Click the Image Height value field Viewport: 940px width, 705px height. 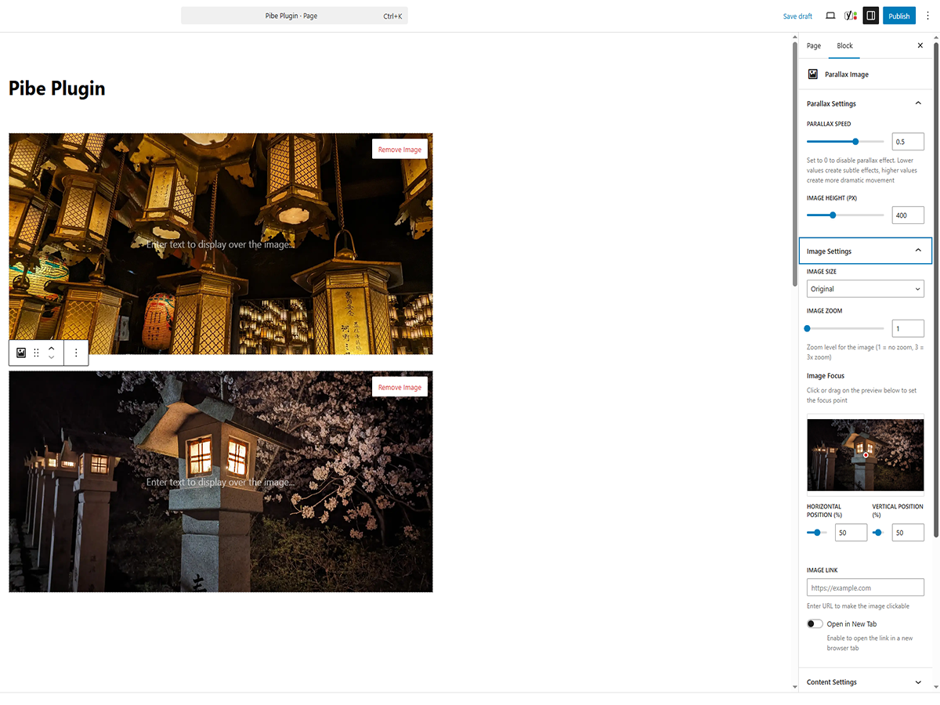(908, 215)
